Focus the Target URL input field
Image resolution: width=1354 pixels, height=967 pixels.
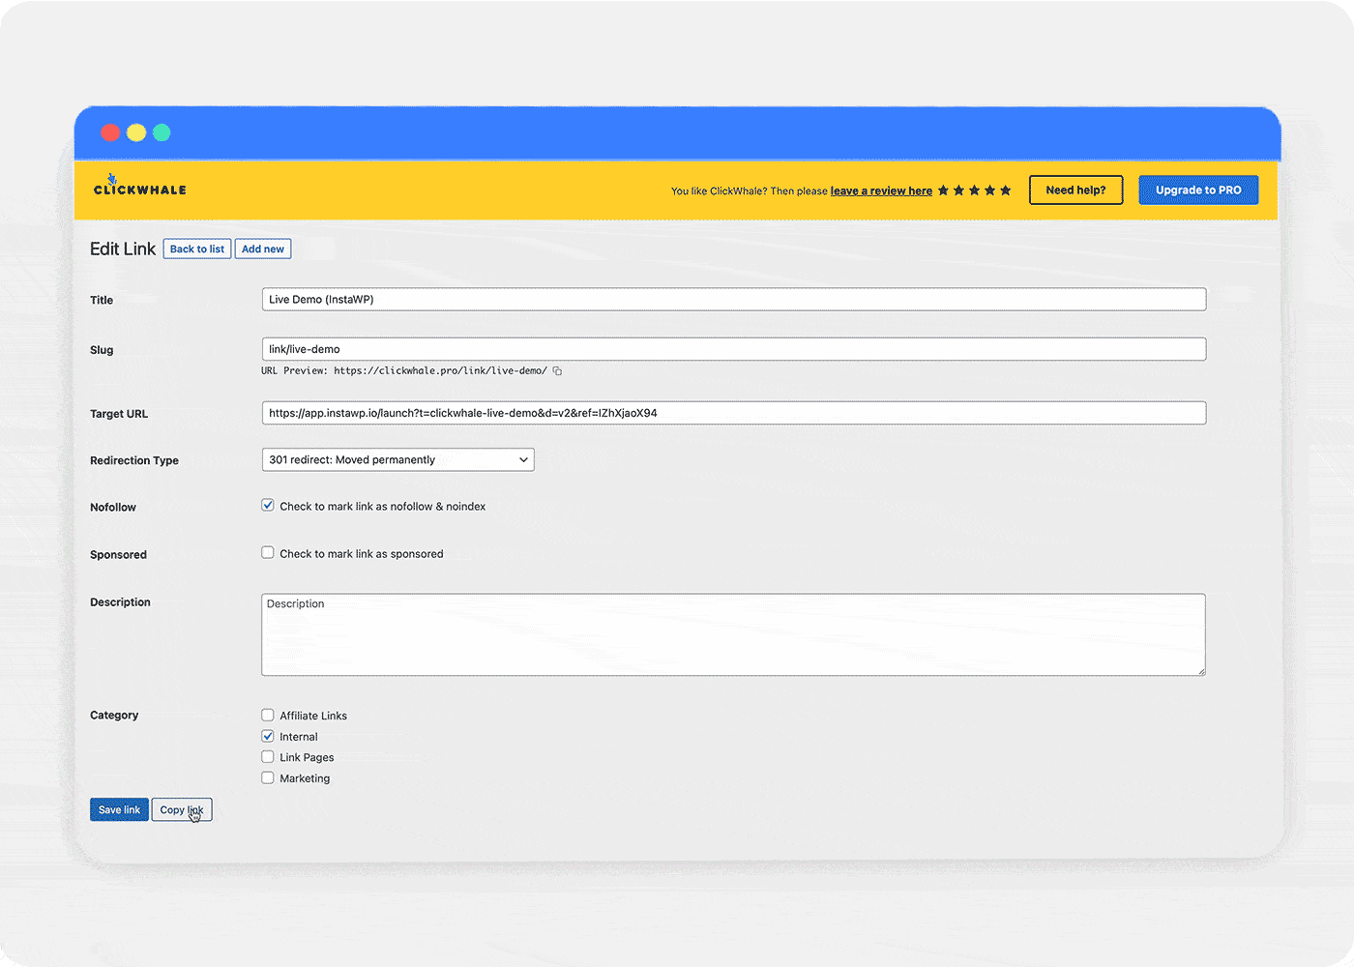734,413
